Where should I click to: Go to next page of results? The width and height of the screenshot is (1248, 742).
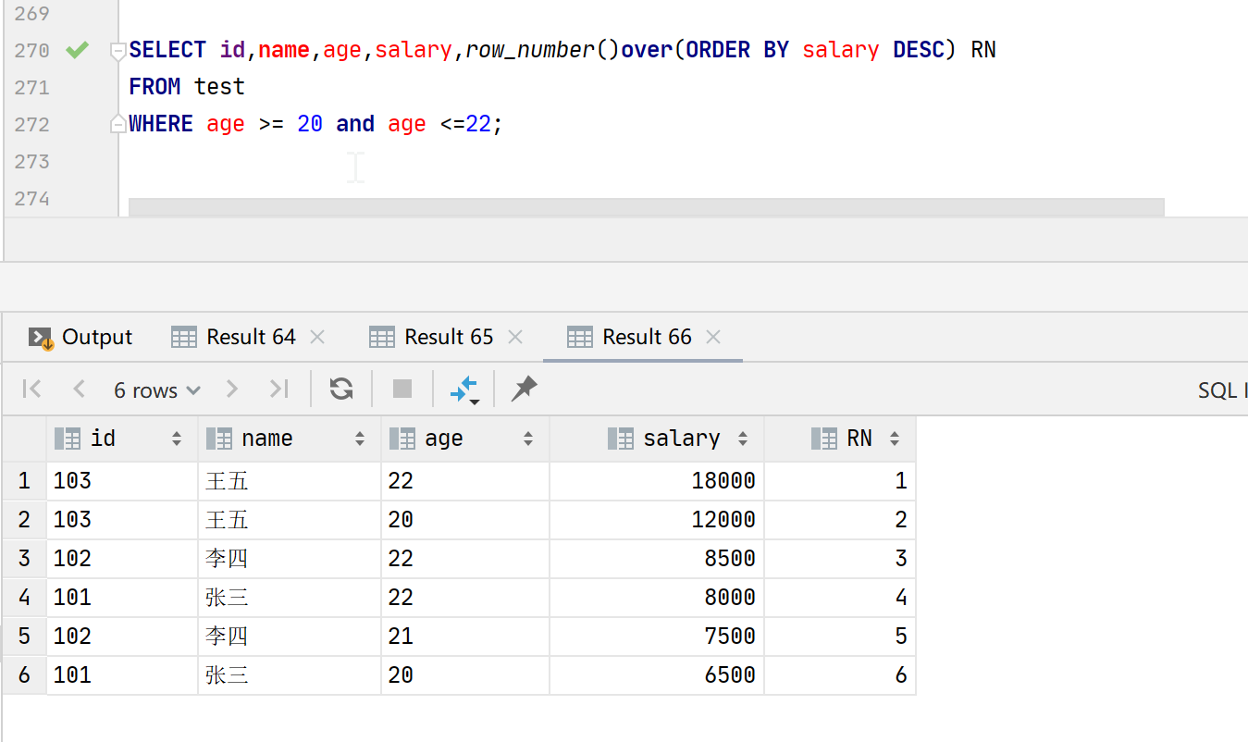(x=232, y=390)
